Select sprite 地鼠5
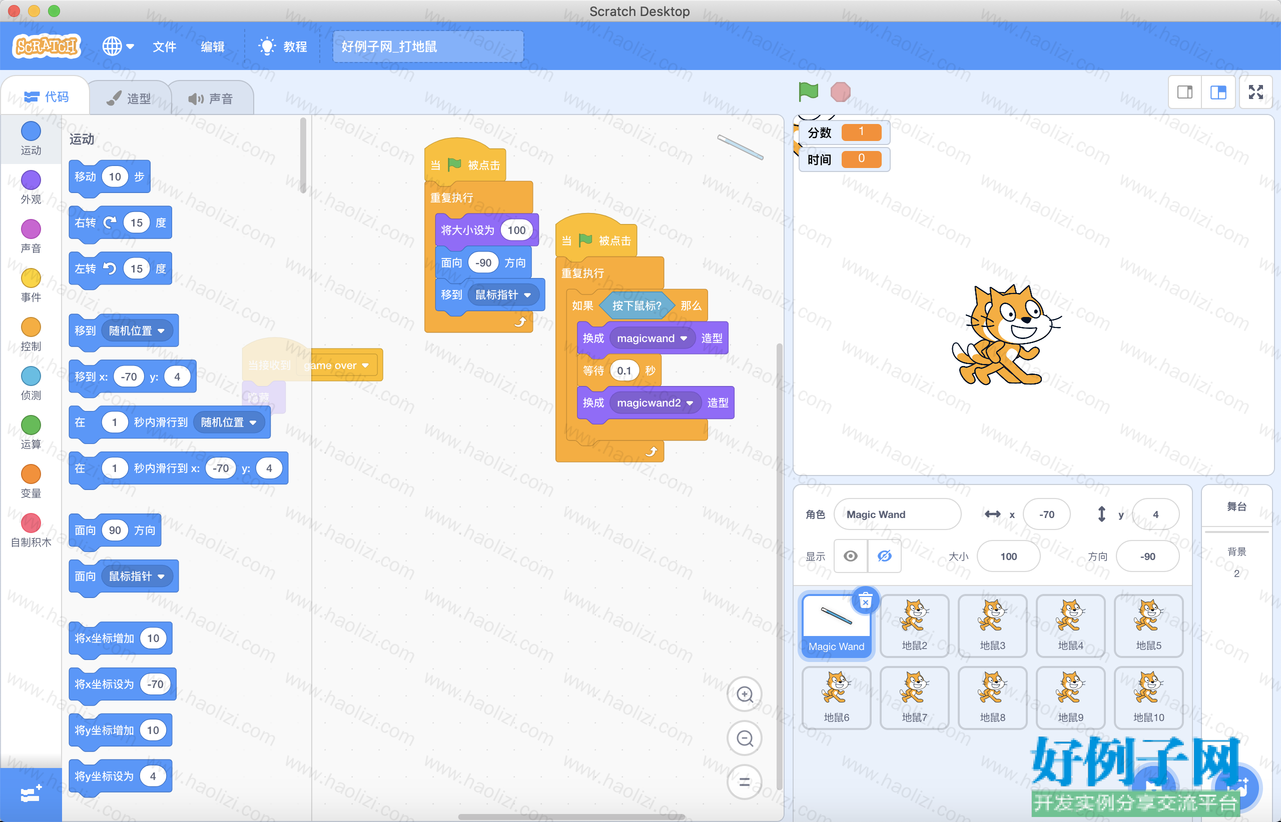The image size is (1281, 822). tap(1148, 625)
